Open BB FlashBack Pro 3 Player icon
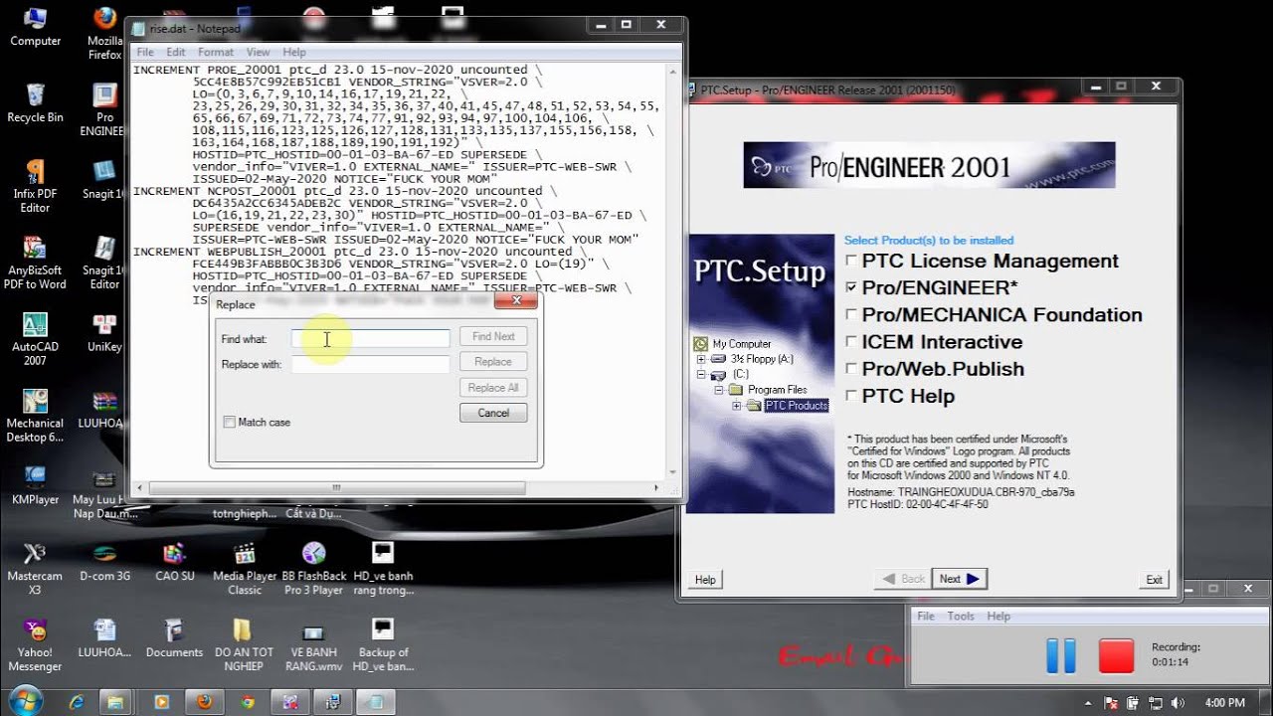This screenshot has width=1273, height=716. click(313, 569)
